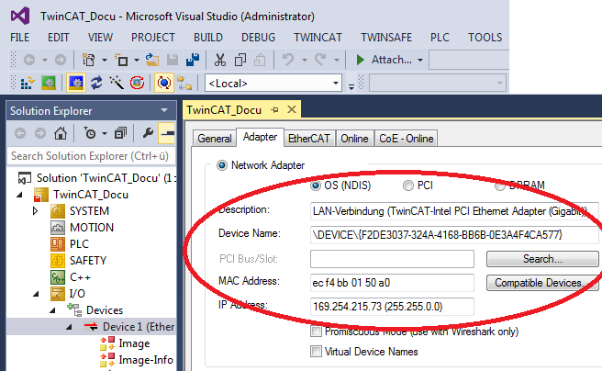Click Solution Explorer Collapse All icon

[120, 133]
